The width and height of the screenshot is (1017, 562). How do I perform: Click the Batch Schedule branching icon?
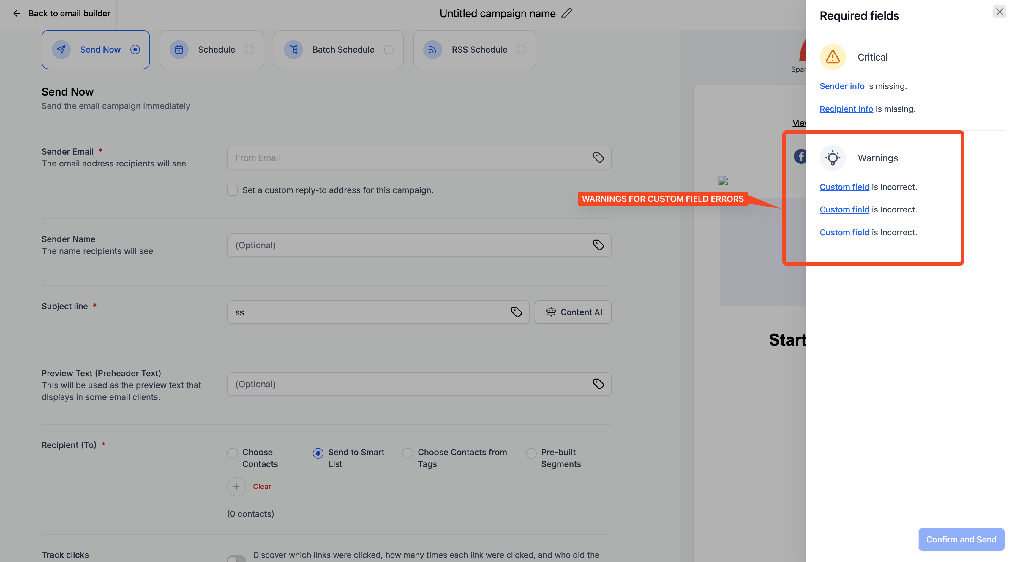click(x=293, y=49)
